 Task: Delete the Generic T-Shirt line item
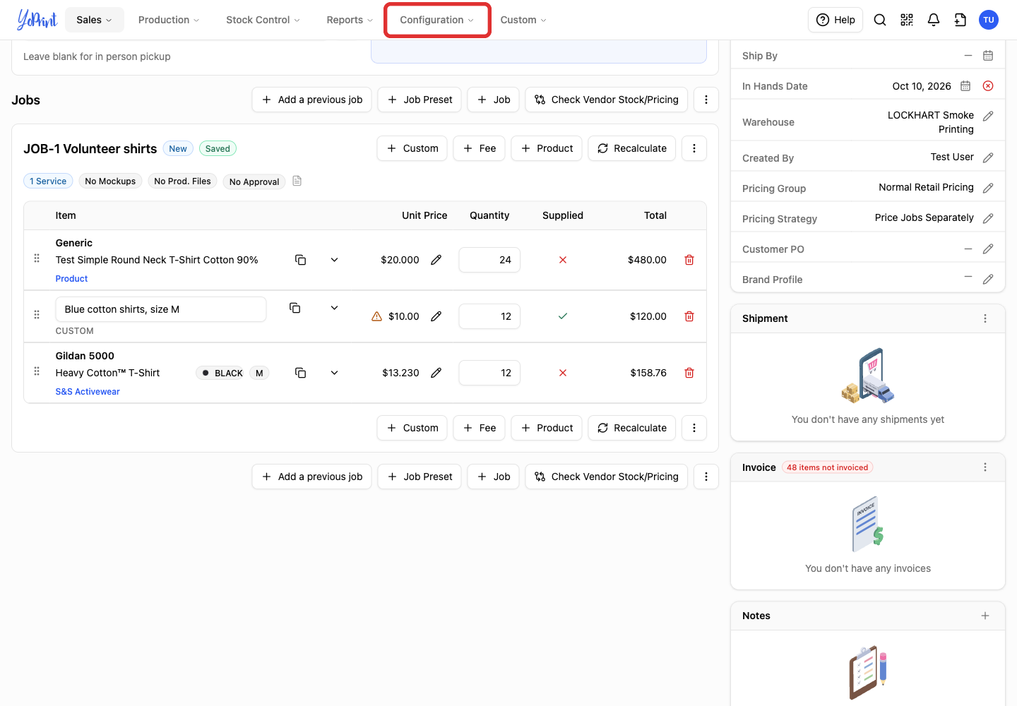click(689, 260)
